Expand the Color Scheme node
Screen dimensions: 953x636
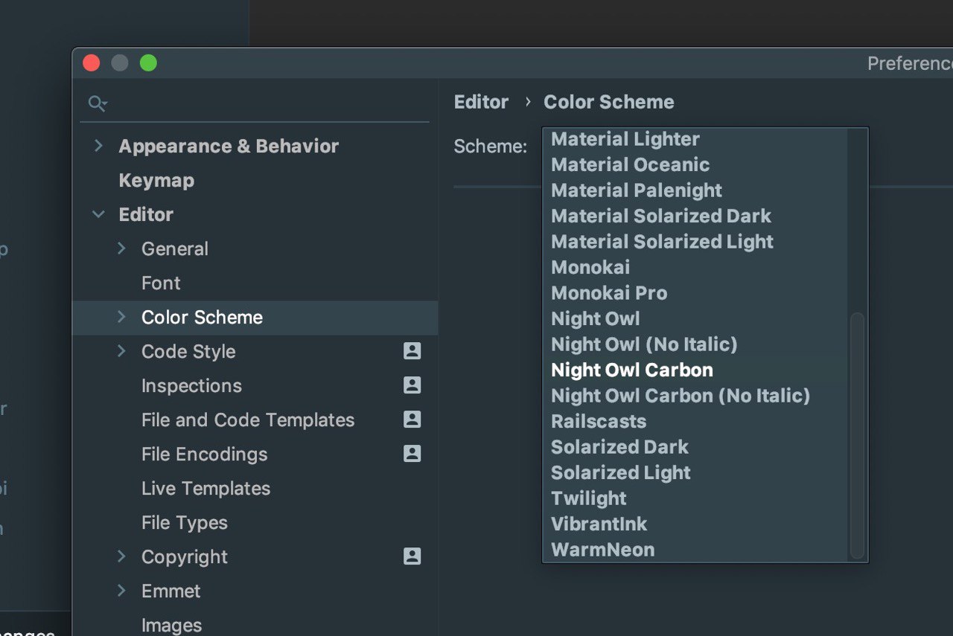tap(122, 317)
